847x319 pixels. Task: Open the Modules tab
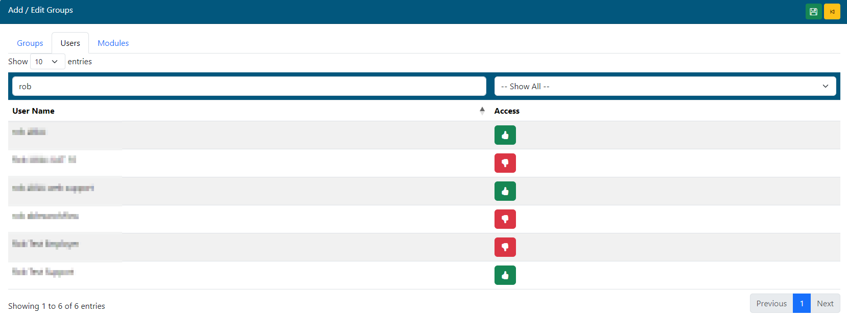pyautogui.click(x=113, y=43)
